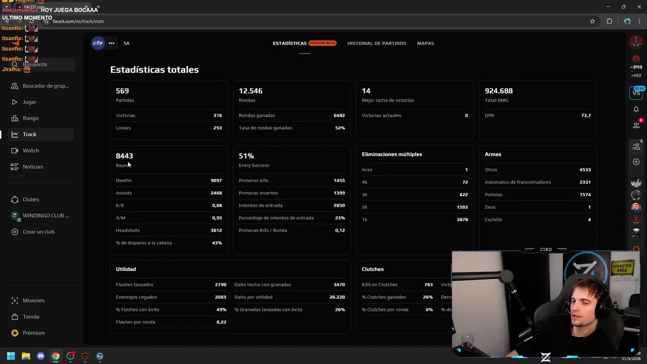Image resolution: width=647 pixels, height=364 pixels.
Task: Open the friends list icon with red badge
Action: coord(637,124)
